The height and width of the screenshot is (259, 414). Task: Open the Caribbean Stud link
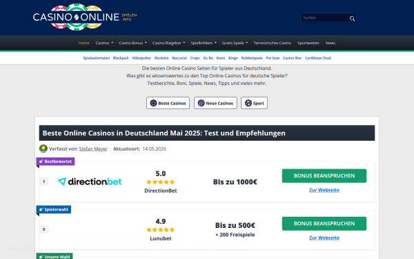click(x=318, y=58)
